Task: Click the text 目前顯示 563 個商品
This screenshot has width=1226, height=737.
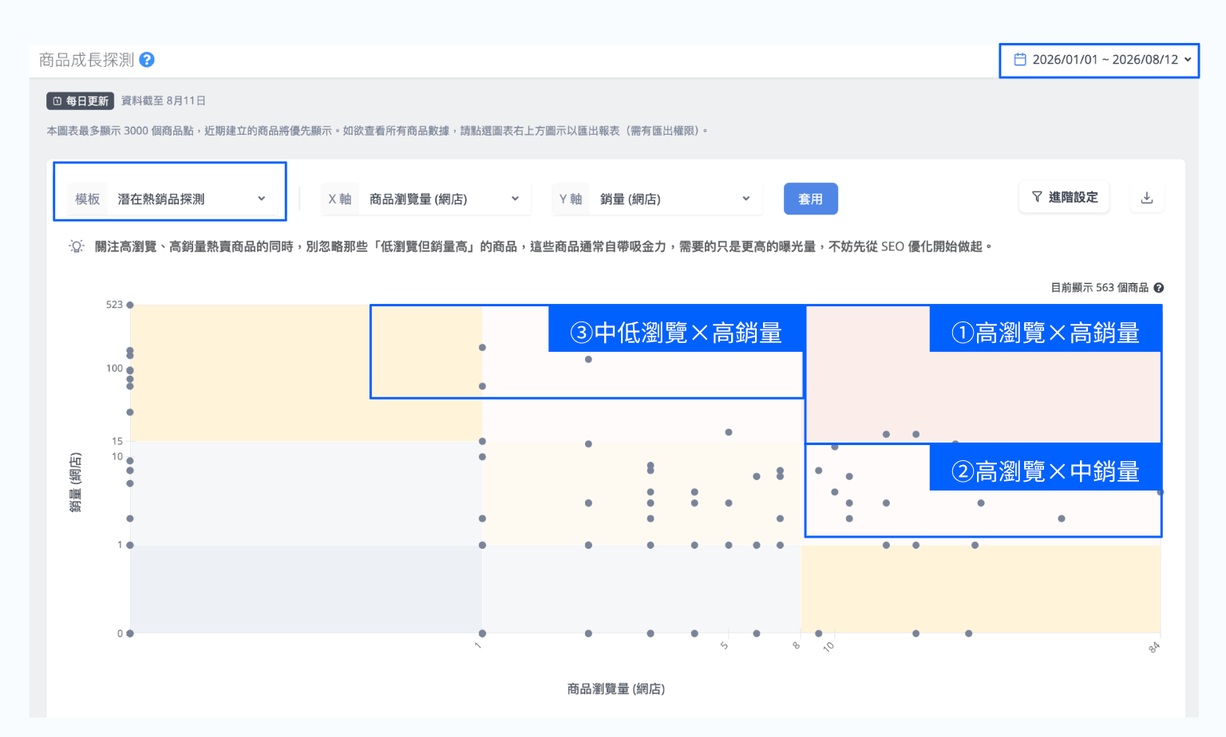Action: (x=1099, y=288)
